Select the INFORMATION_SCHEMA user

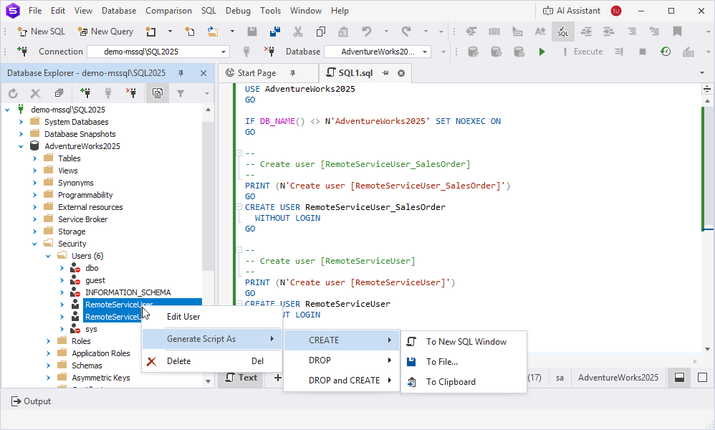pyautogui.click(x=128, y=292)
